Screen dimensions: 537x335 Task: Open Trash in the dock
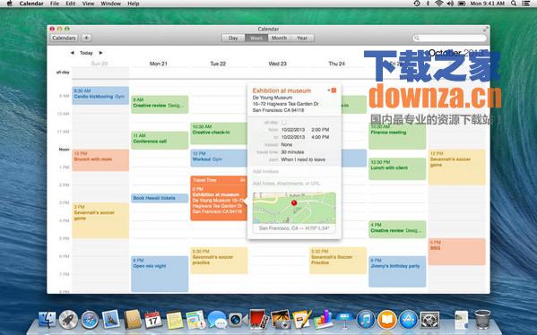(482, 320)
